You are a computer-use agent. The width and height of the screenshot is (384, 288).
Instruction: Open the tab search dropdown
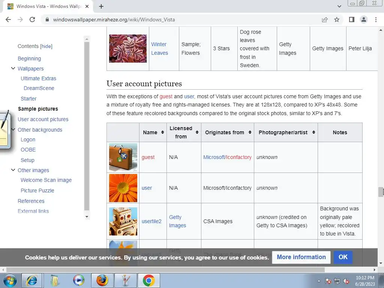point(339,6)
